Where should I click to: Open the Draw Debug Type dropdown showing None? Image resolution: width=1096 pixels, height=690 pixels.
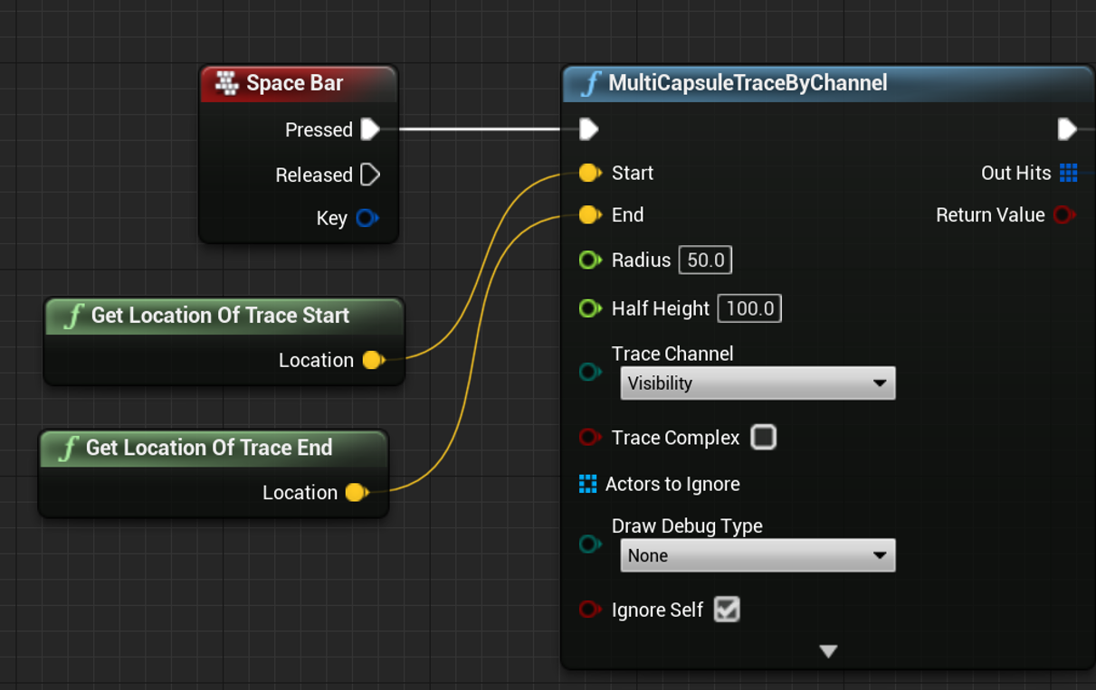point(757,555)
